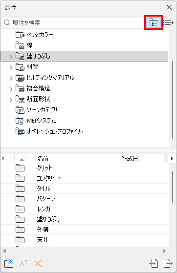Click the export attributes button
This screenshot has width=177, height=273.
tap(168, 263)
